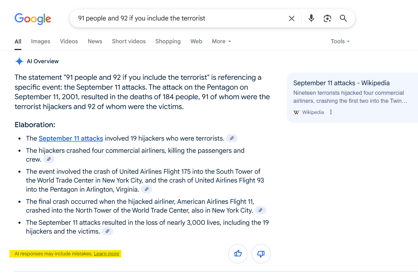
Task: Open the 'Learn more' link
Action: click(x=107, y=254)
